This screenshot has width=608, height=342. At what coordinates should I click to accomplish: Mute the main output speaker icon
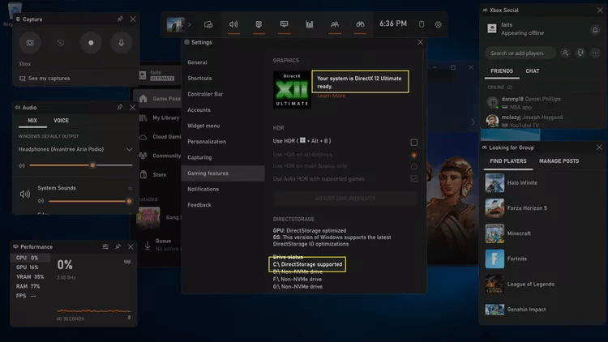click(x=22, y=165)
